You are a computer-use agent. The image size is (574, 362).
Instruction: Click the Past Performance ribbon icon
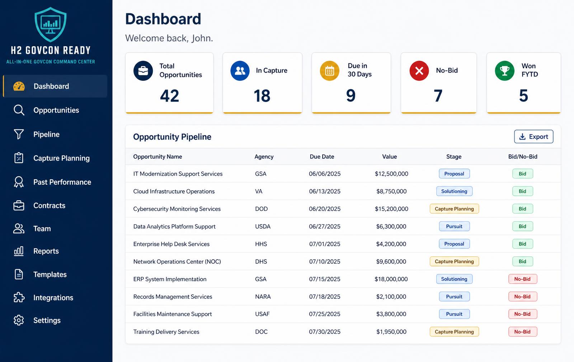click(x=19, y=182)
